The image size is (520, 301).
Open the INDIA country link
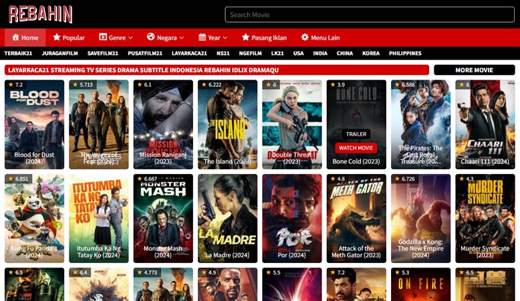tap(320, 53)
